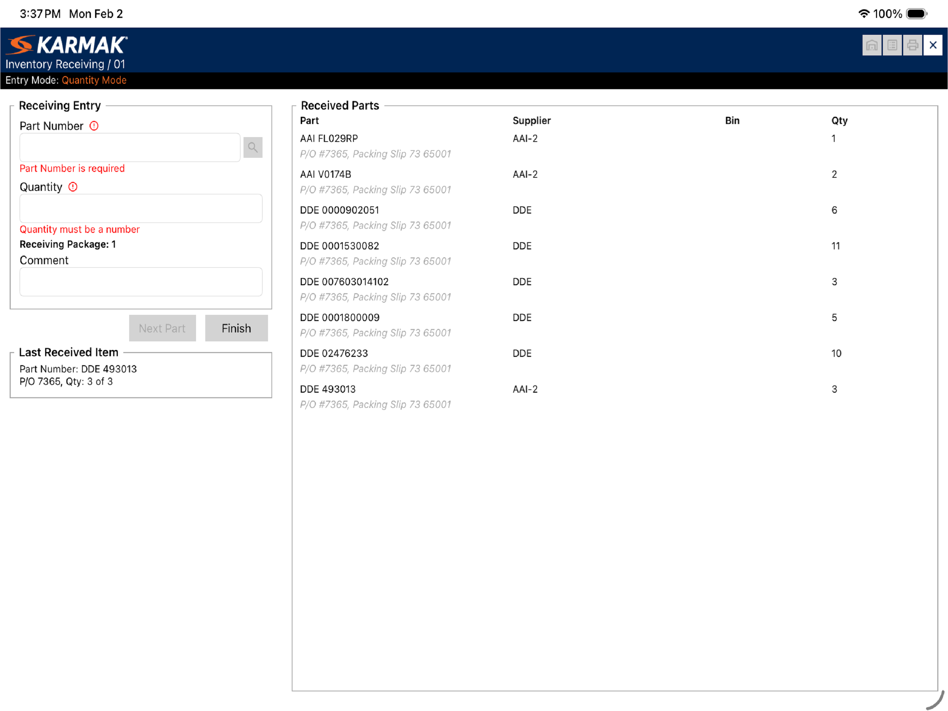Focus the Comment input field
This screenshot has width=948, height=711.
141,281
